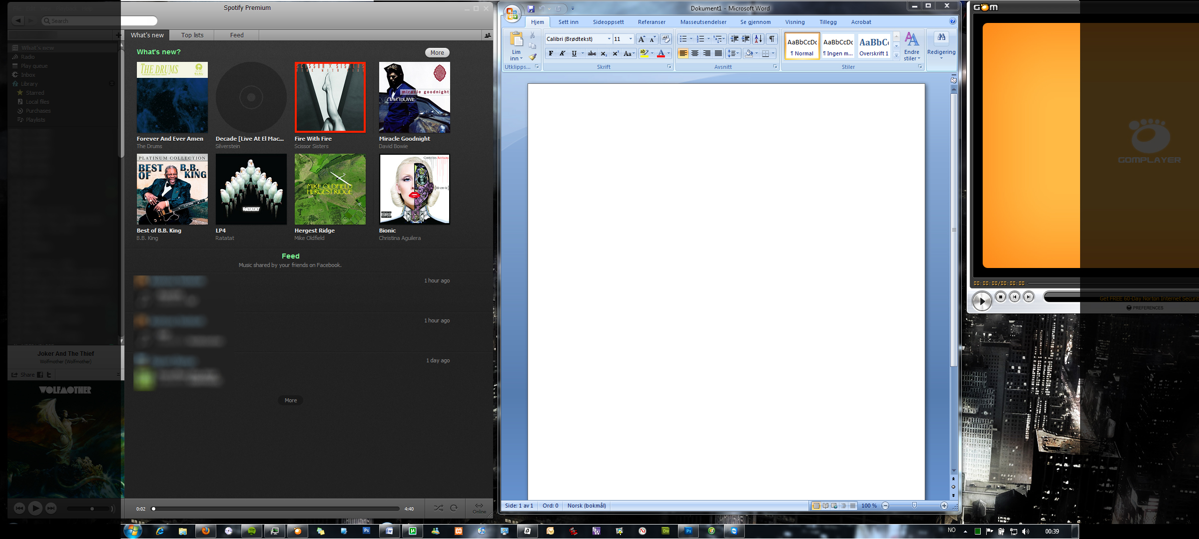Screen dimensions: 1199x539
Task: Click More button beside What's new
Action: [437, 52]
